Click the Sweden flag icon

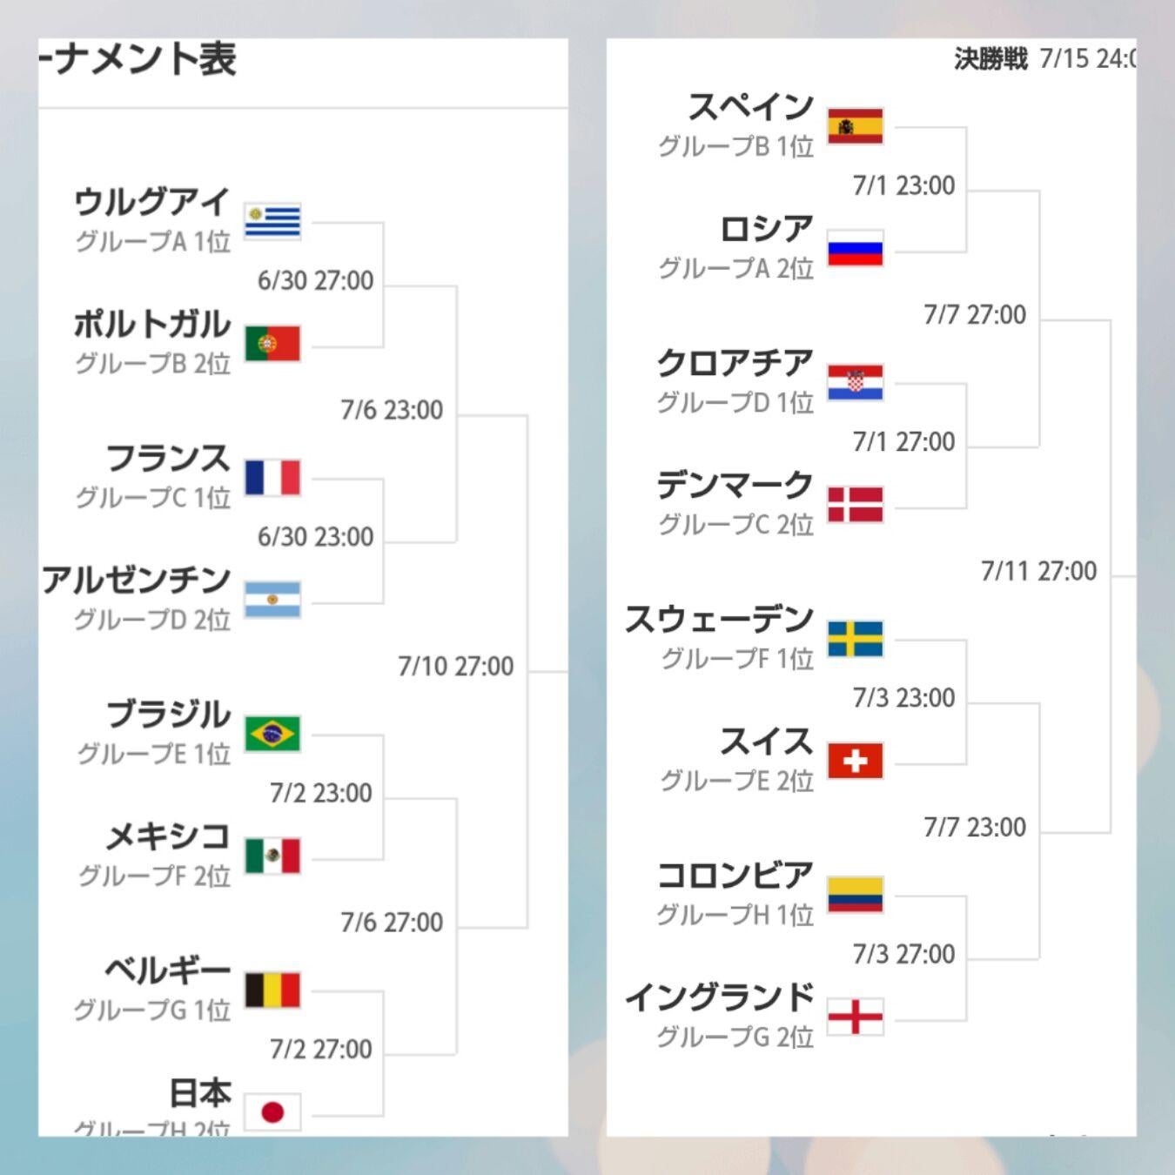tap(856, 639)
